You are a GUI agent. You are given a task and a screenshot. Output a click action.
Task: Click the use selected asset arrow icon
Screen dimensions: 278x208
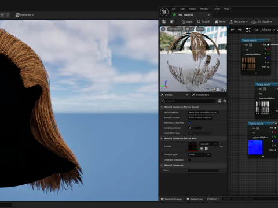click(x=202, y=148)
